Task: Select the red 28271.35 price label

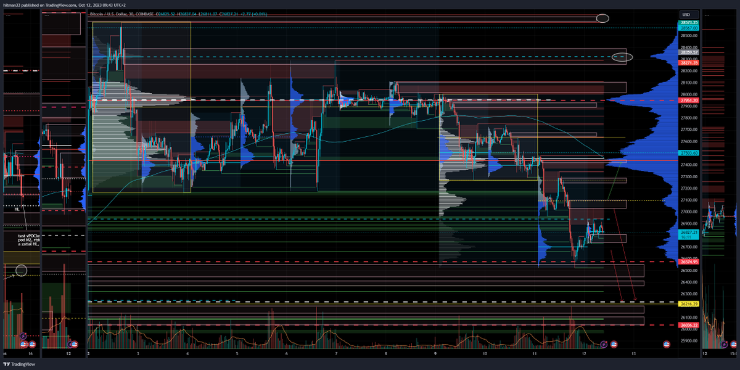Action: pyautogui.click(x=689, y=63)
